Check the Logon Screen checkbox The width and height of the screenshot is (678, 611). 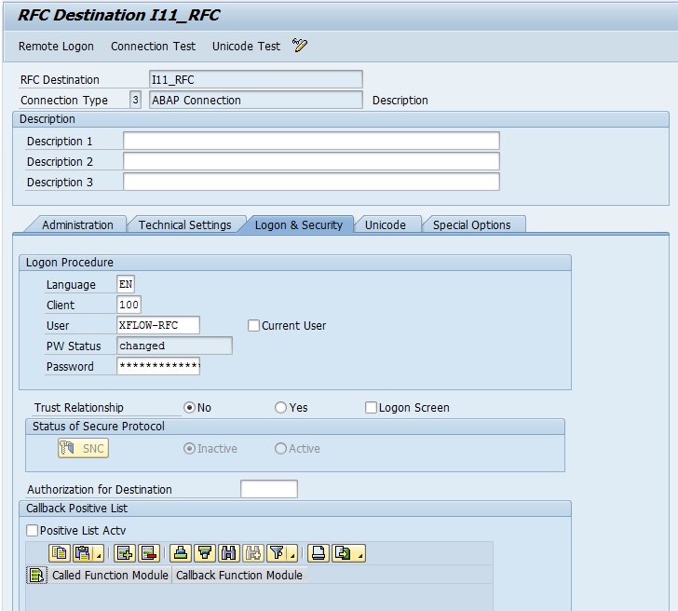point(371,408)
